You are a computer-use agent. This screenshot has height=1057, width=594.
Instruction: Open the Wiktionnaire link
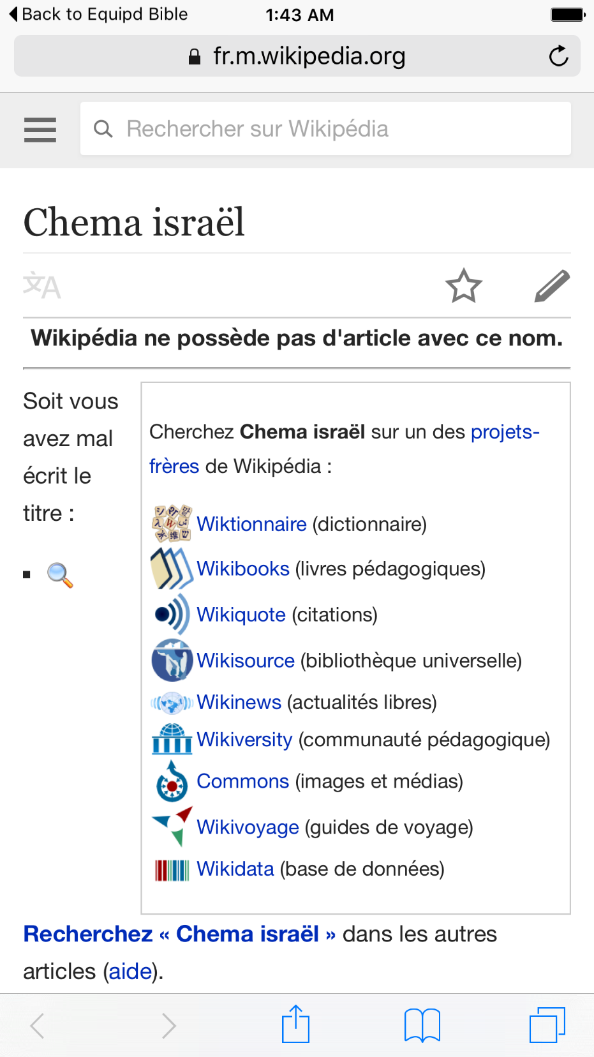click(x=251, y=524)
